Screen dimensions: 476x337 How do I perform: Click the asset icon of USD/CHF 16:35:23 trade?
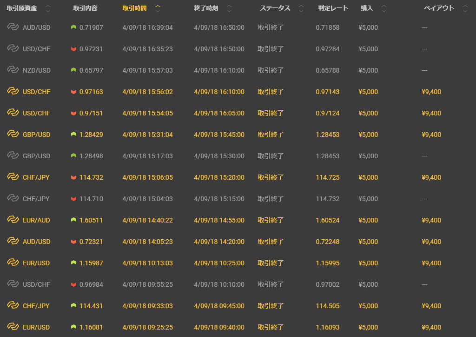13,48
